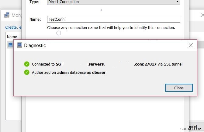Click the Close button in Diagnostic dialog
Viewport: 204px width, 132px height.
tap(179, 88)
